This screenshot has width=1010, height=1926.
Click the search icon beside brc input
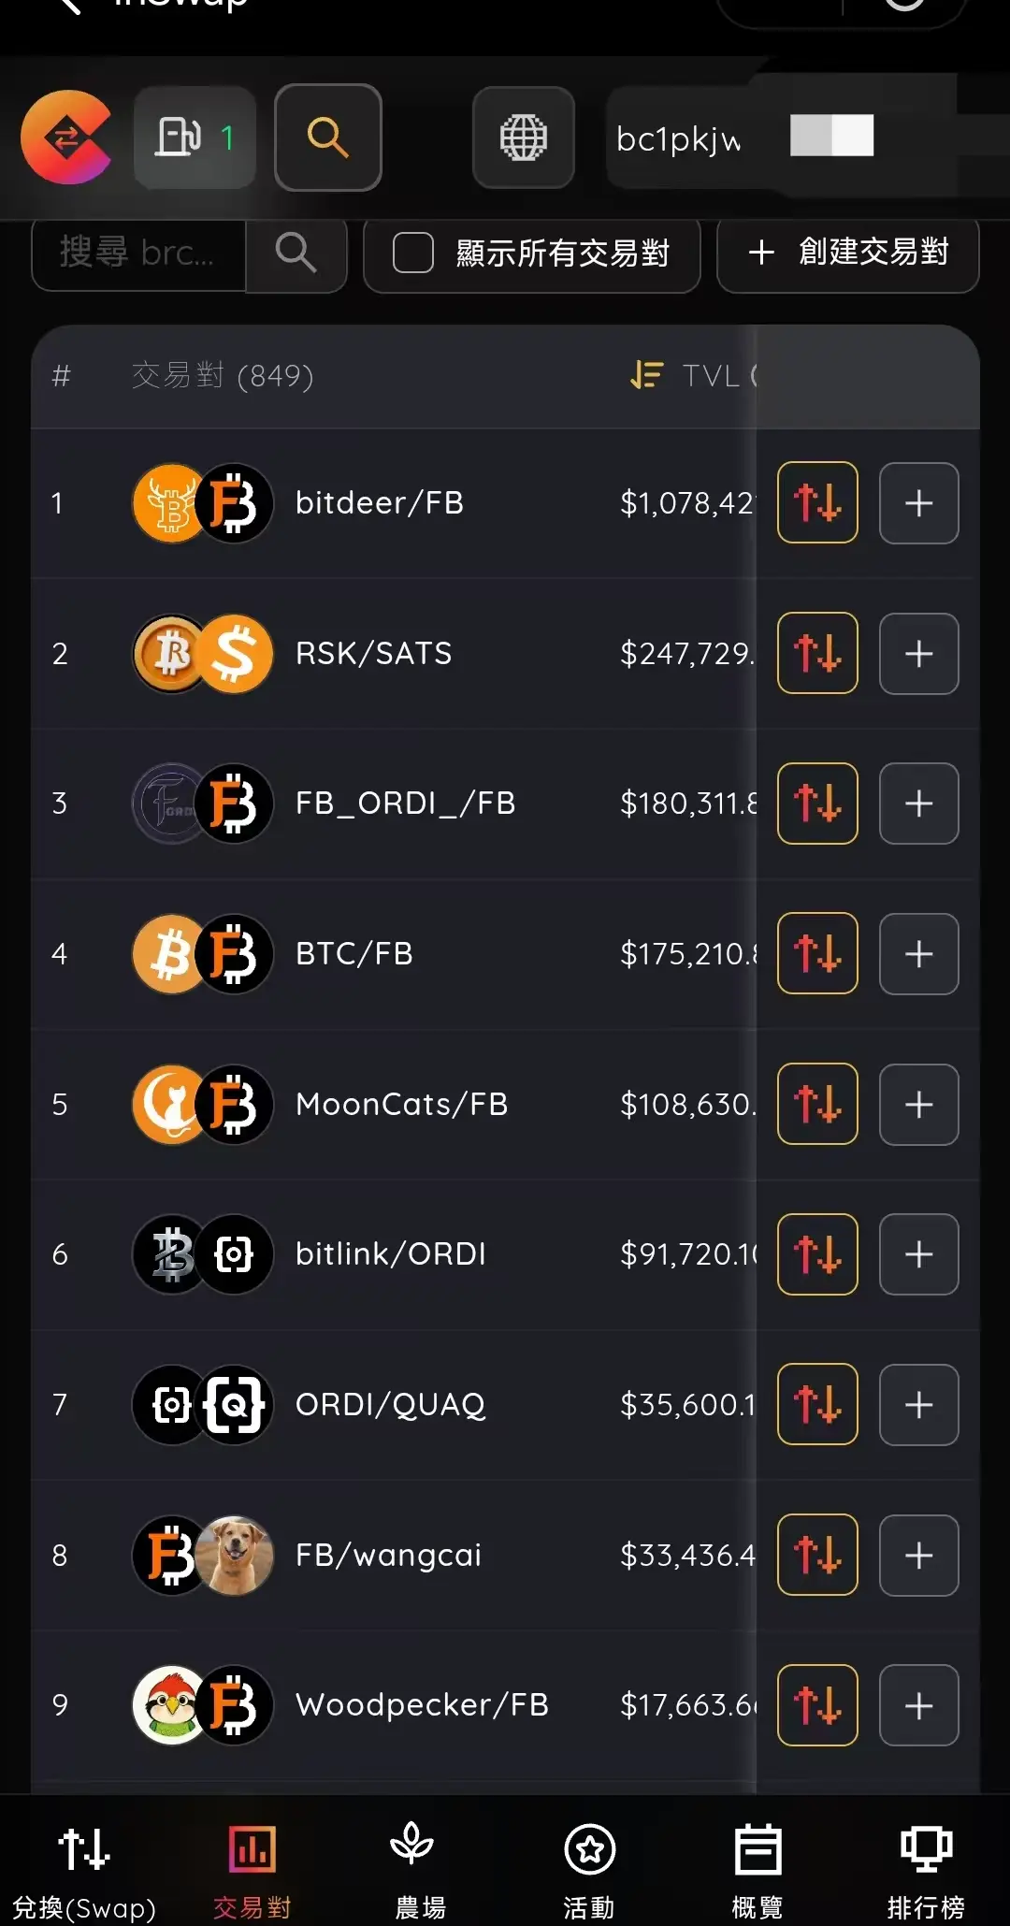coord(296,253)
